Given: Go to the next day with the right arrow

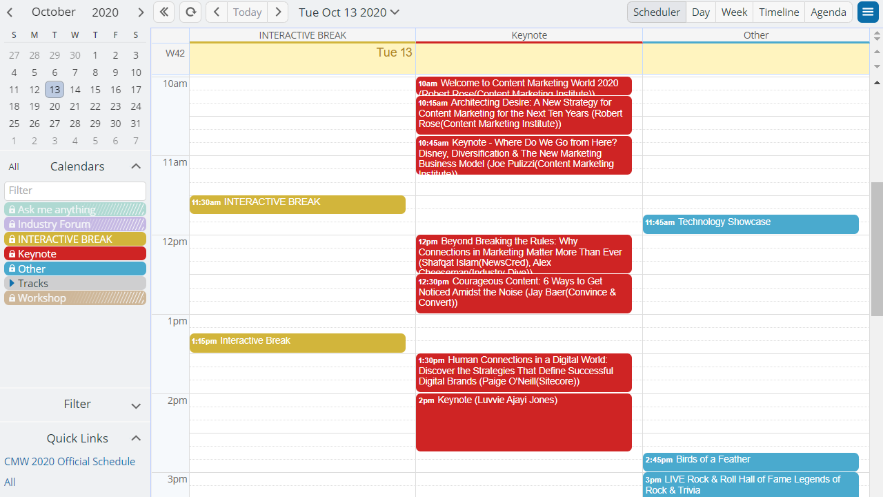Looking at the screenshot, I should tap(277, 12).
